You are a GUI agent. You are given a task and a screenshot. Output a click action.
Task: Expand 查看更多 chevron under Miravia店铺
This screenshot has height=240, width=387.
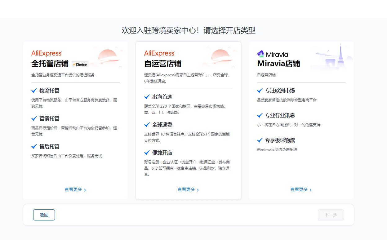(311, 190)
